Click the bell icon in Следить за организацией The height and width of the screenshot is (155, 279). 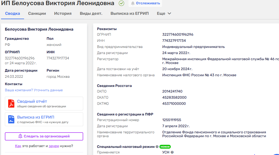click(20, 136)
